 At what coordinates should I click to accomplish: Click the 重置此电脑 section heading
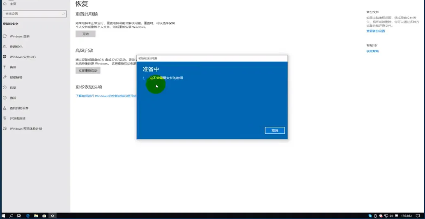(x=87, y=14)
